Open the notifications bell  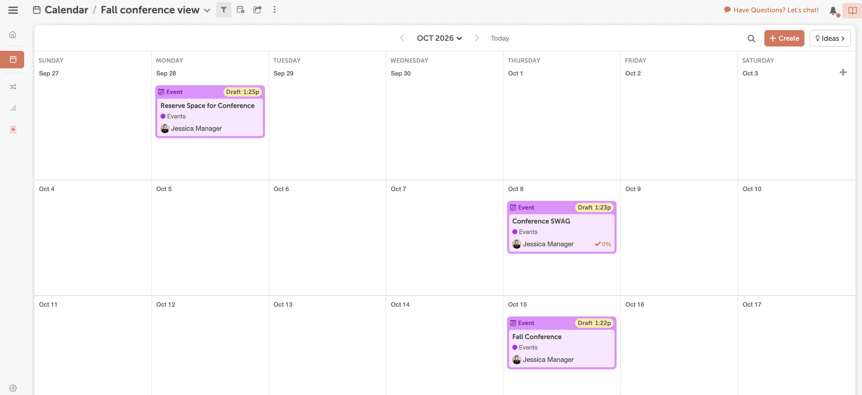(833, 11)
